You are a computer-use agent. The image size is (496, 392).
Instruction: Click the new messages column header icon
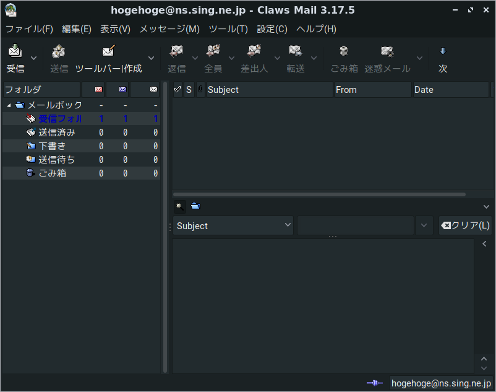(99, 89)
